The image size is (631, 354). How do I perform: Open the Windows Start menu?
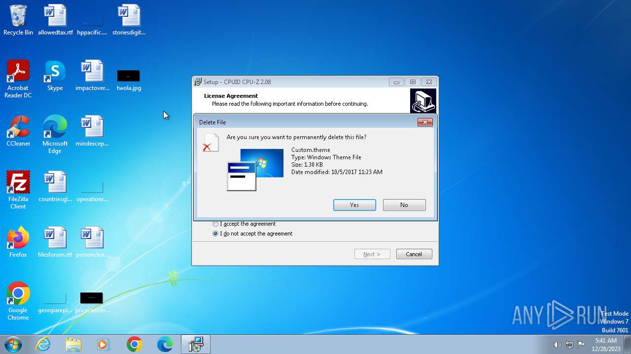(13, 344)
